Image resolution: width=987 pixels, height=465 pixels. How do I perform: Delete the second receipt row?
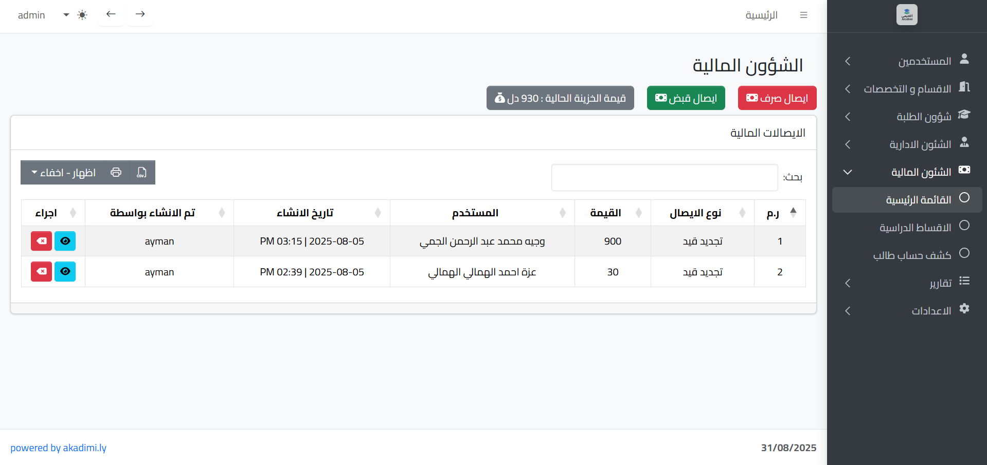[x=41, y=272]
